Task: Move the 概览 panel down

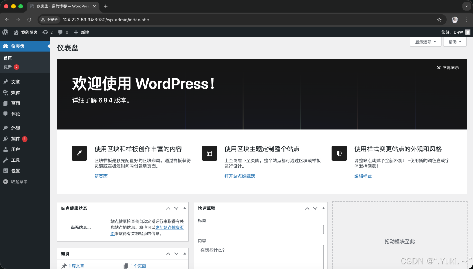Action: tap(176, 254)
